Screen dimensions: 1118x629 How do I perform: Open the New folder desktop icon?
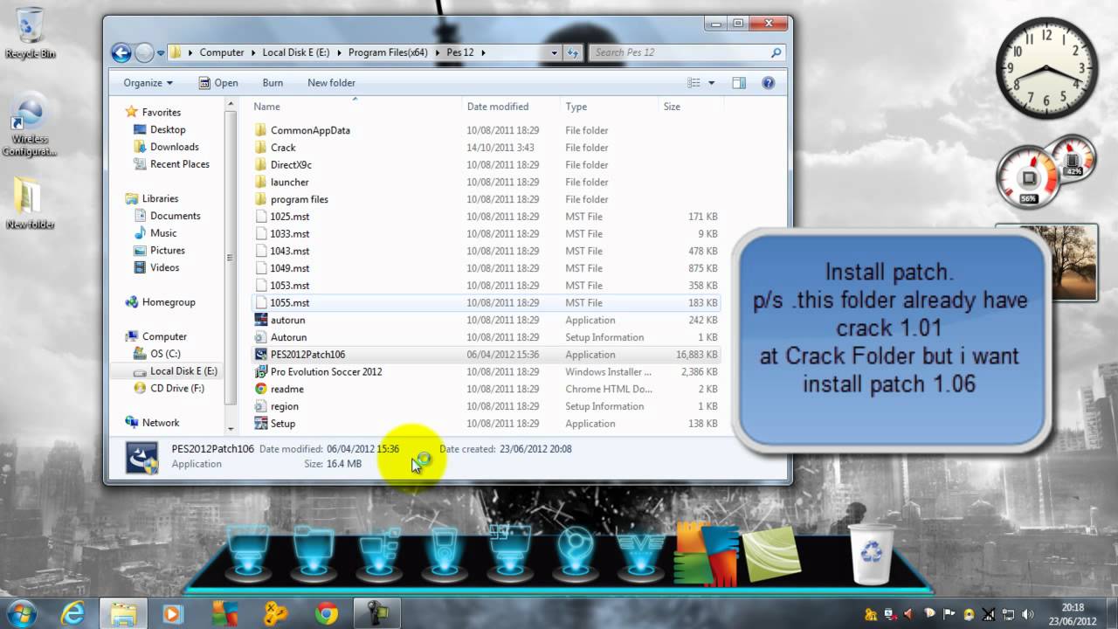pyautogui.click(x=30, y=203)
